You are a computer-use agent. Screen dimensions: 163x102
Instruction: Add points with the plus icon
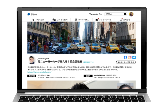tap(125, 14)
